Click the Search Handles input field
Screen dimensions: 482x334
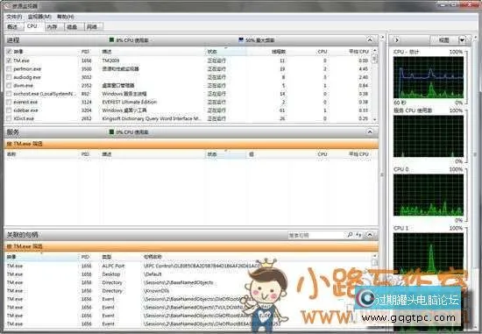point(316,235)
